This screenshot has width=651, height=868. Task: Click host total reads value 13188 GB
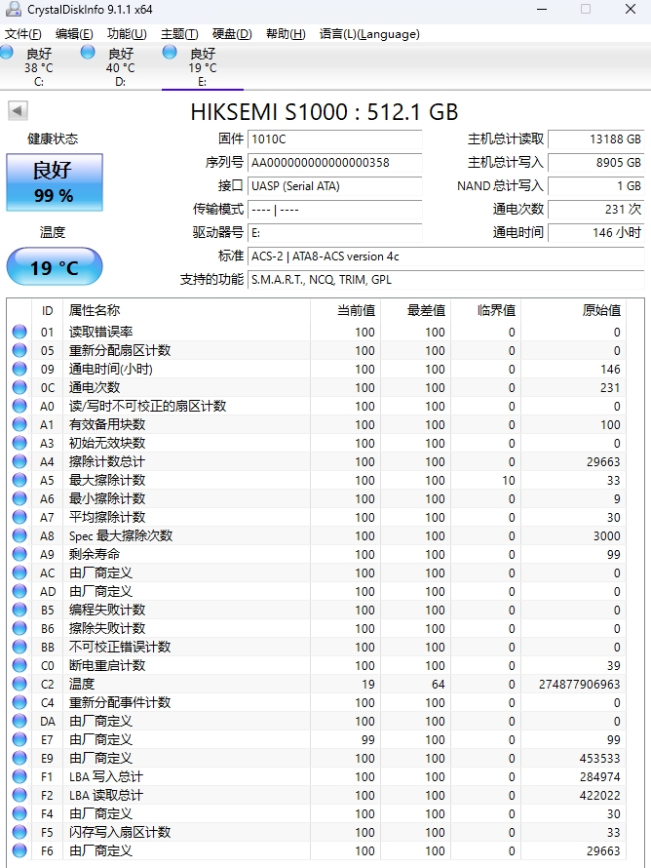click(595, 138)
